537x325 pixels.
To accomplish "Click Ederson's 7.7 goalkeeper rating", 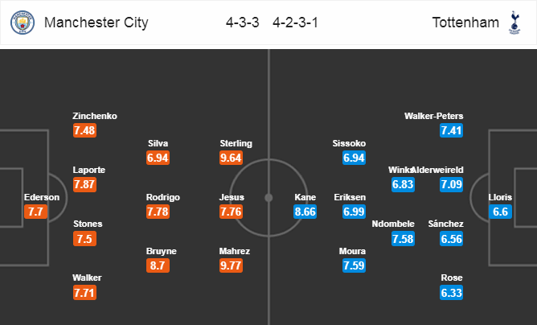I will pos(35,212).
